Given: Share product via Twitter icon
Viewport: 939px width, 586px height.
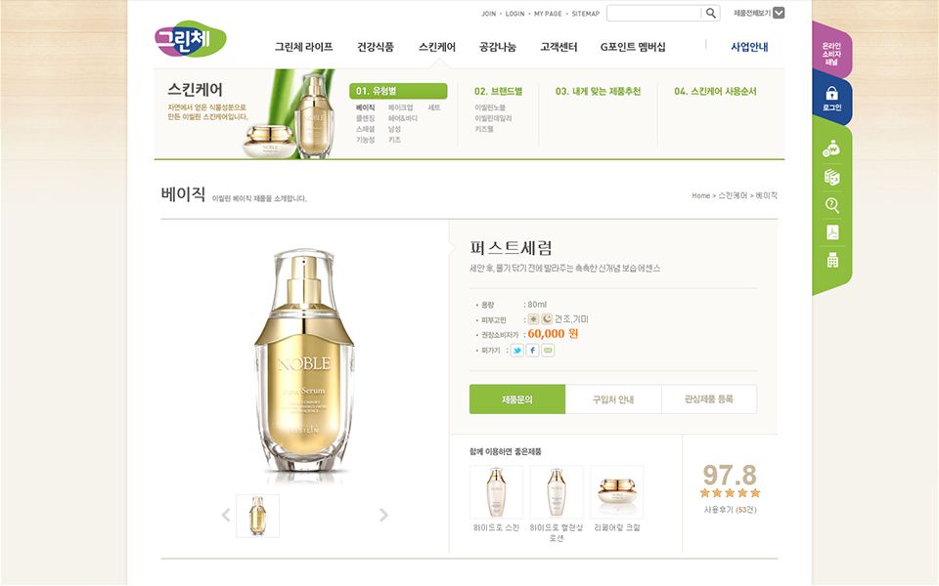Looking at the screenshot, I should coord(517,351).
